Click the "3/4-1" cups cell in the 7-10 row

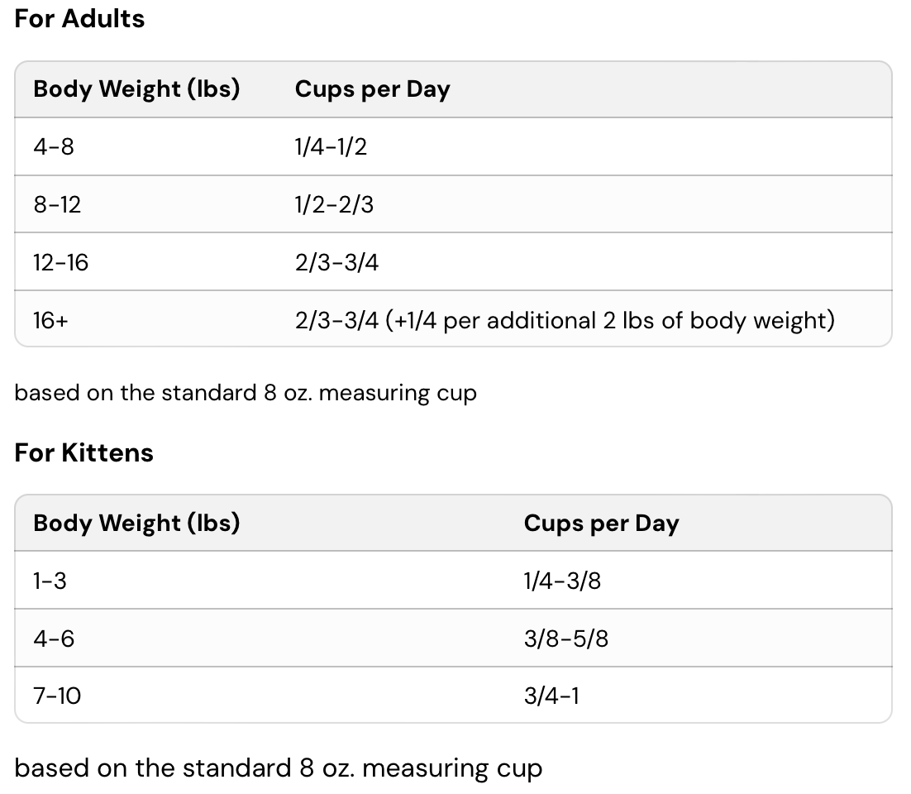point(551,696)
